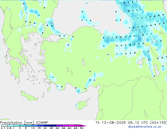This screenshot has height=129, width=167.
Task: Select the 45–50 mm legend swatch
Action: (77, 126)
